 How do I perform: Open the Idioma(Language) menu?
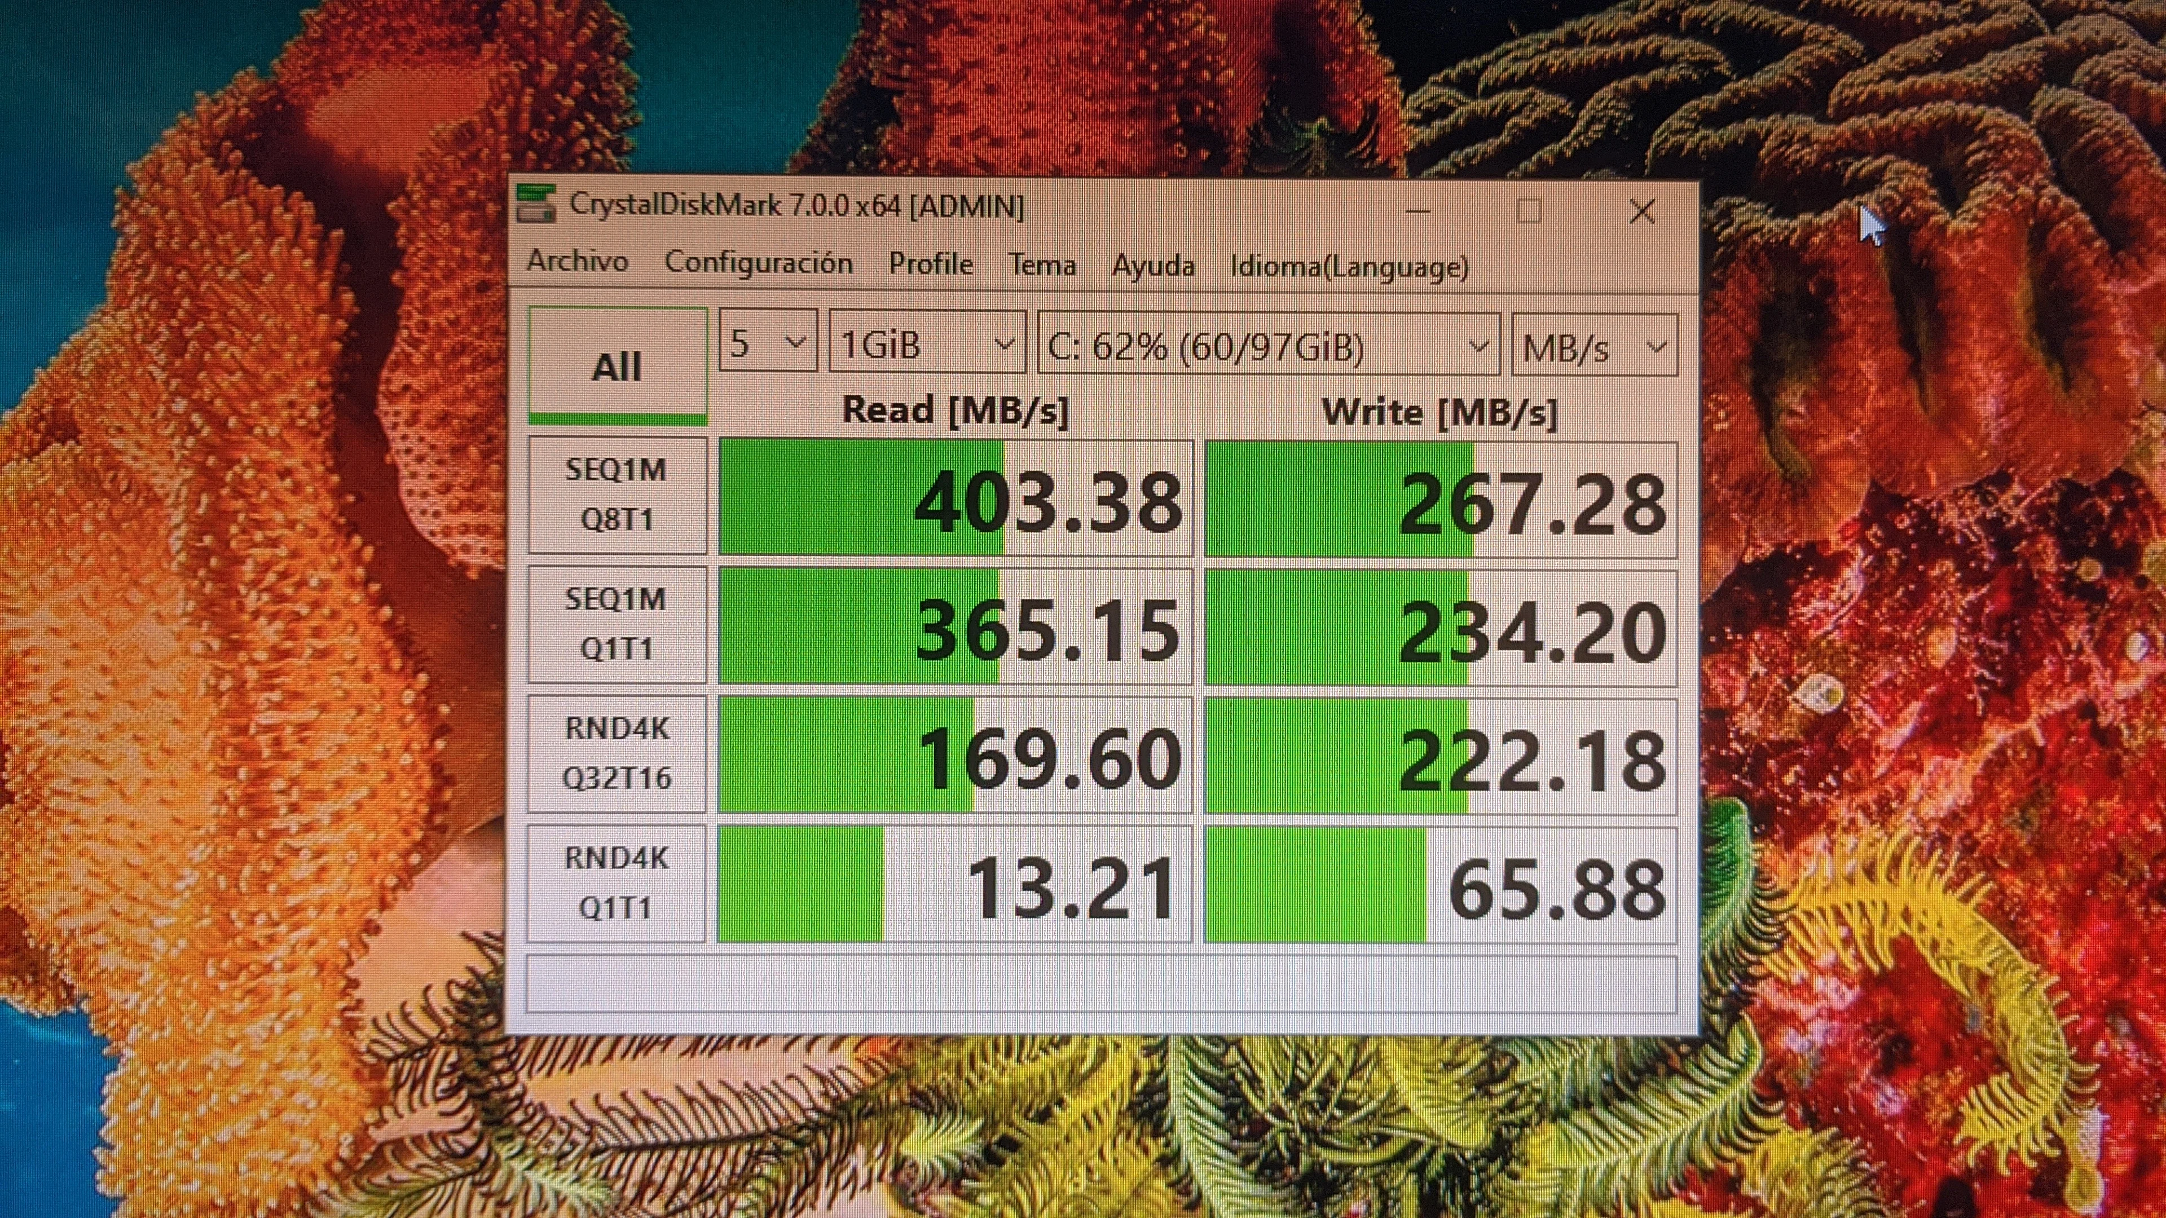tap(1349, 267)
